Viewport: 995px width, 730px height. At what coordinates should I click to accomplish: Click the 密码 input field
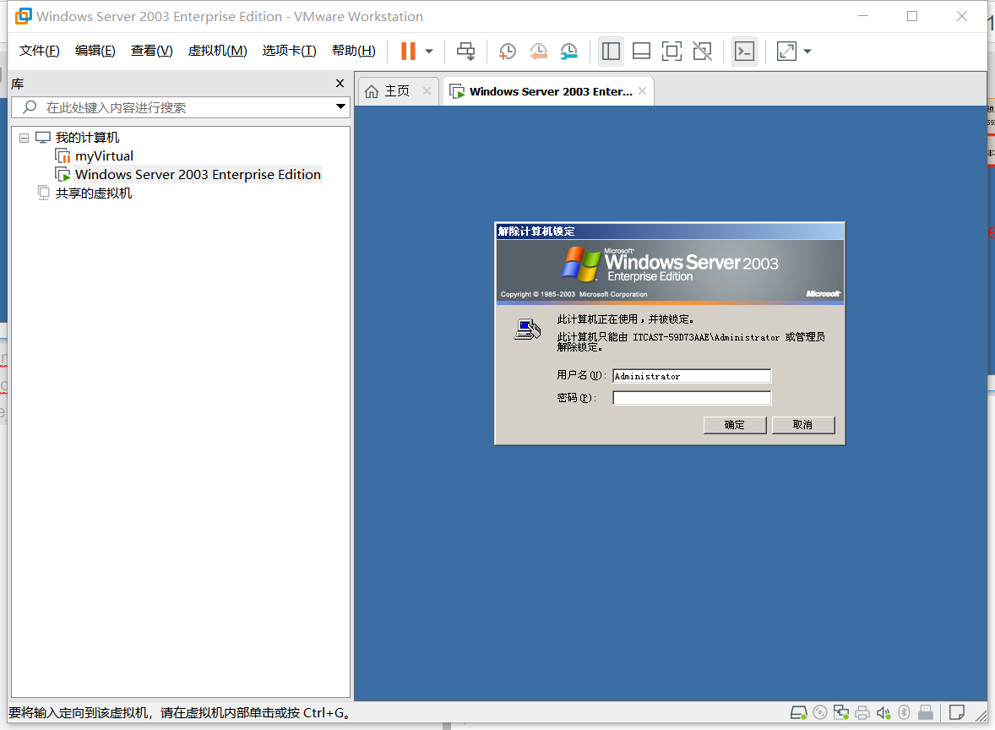(692, 398)
